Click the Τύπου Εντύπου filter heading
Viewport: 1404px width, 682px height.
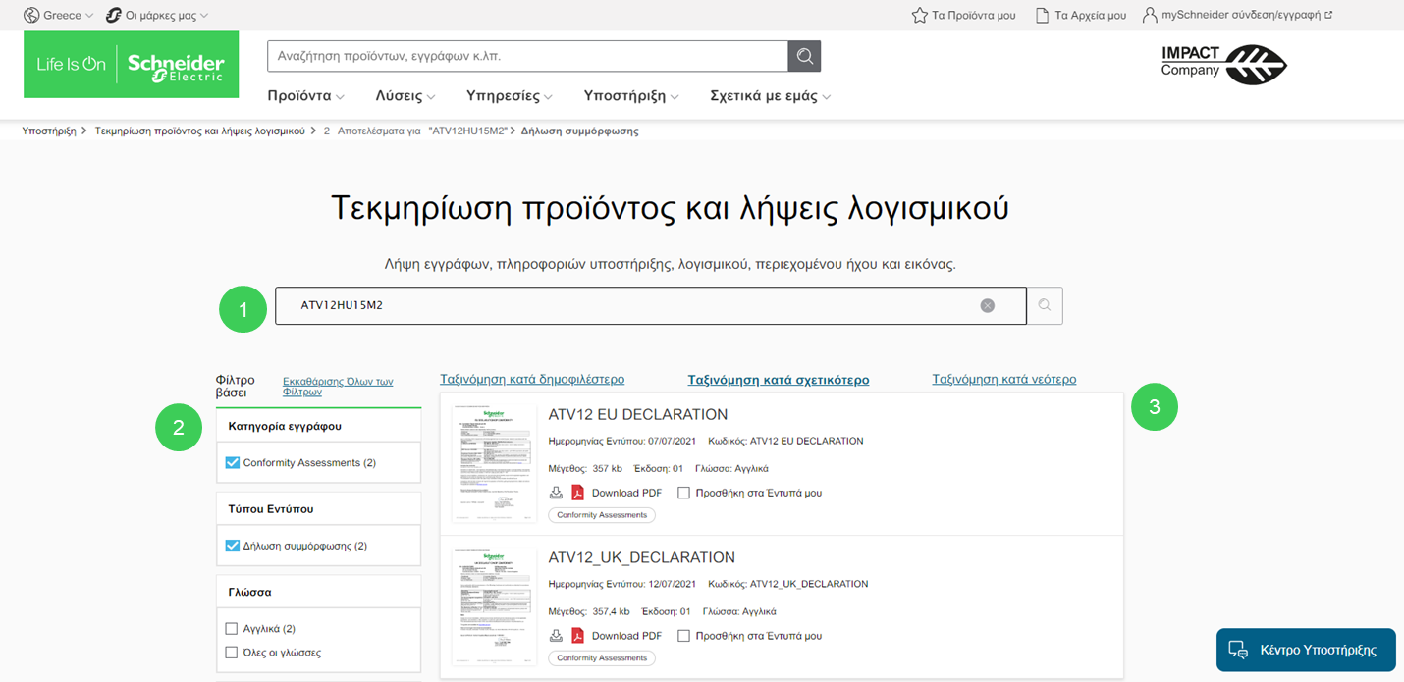271,509
